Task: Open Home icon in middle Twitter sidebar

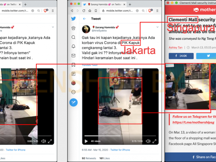Action: tap(73, 28)
